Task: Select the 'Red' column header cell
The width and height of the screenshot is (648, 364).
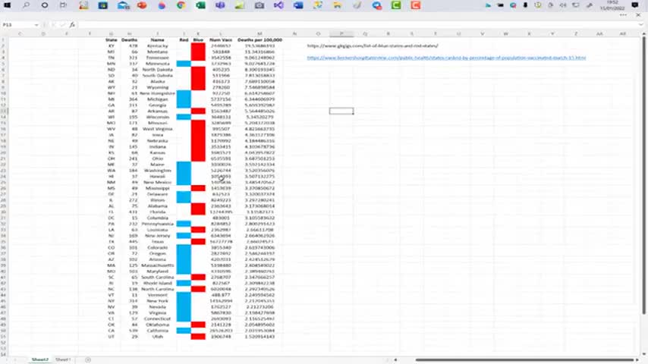Action: [x=184, y=40]
